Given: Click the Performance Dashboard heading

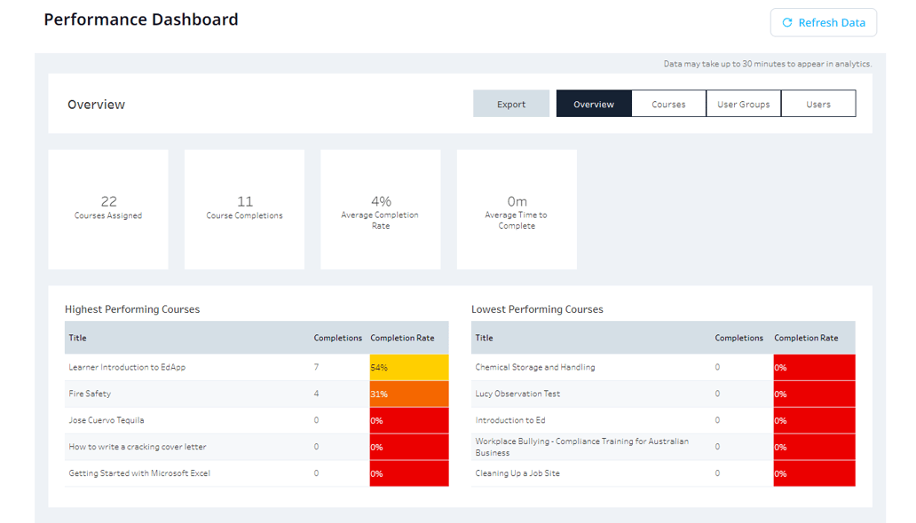Looking at the screenshot, I should tap(140, 19).
